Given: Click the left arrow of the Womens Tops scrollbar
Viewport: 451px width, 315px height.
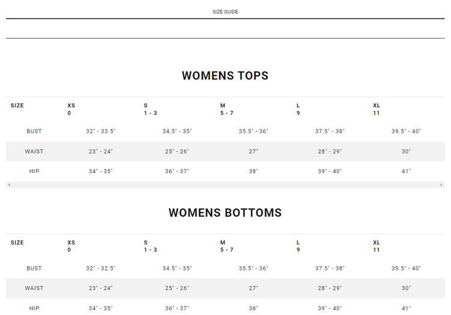Looking at the screenshot, I should (x=8, y=185).
